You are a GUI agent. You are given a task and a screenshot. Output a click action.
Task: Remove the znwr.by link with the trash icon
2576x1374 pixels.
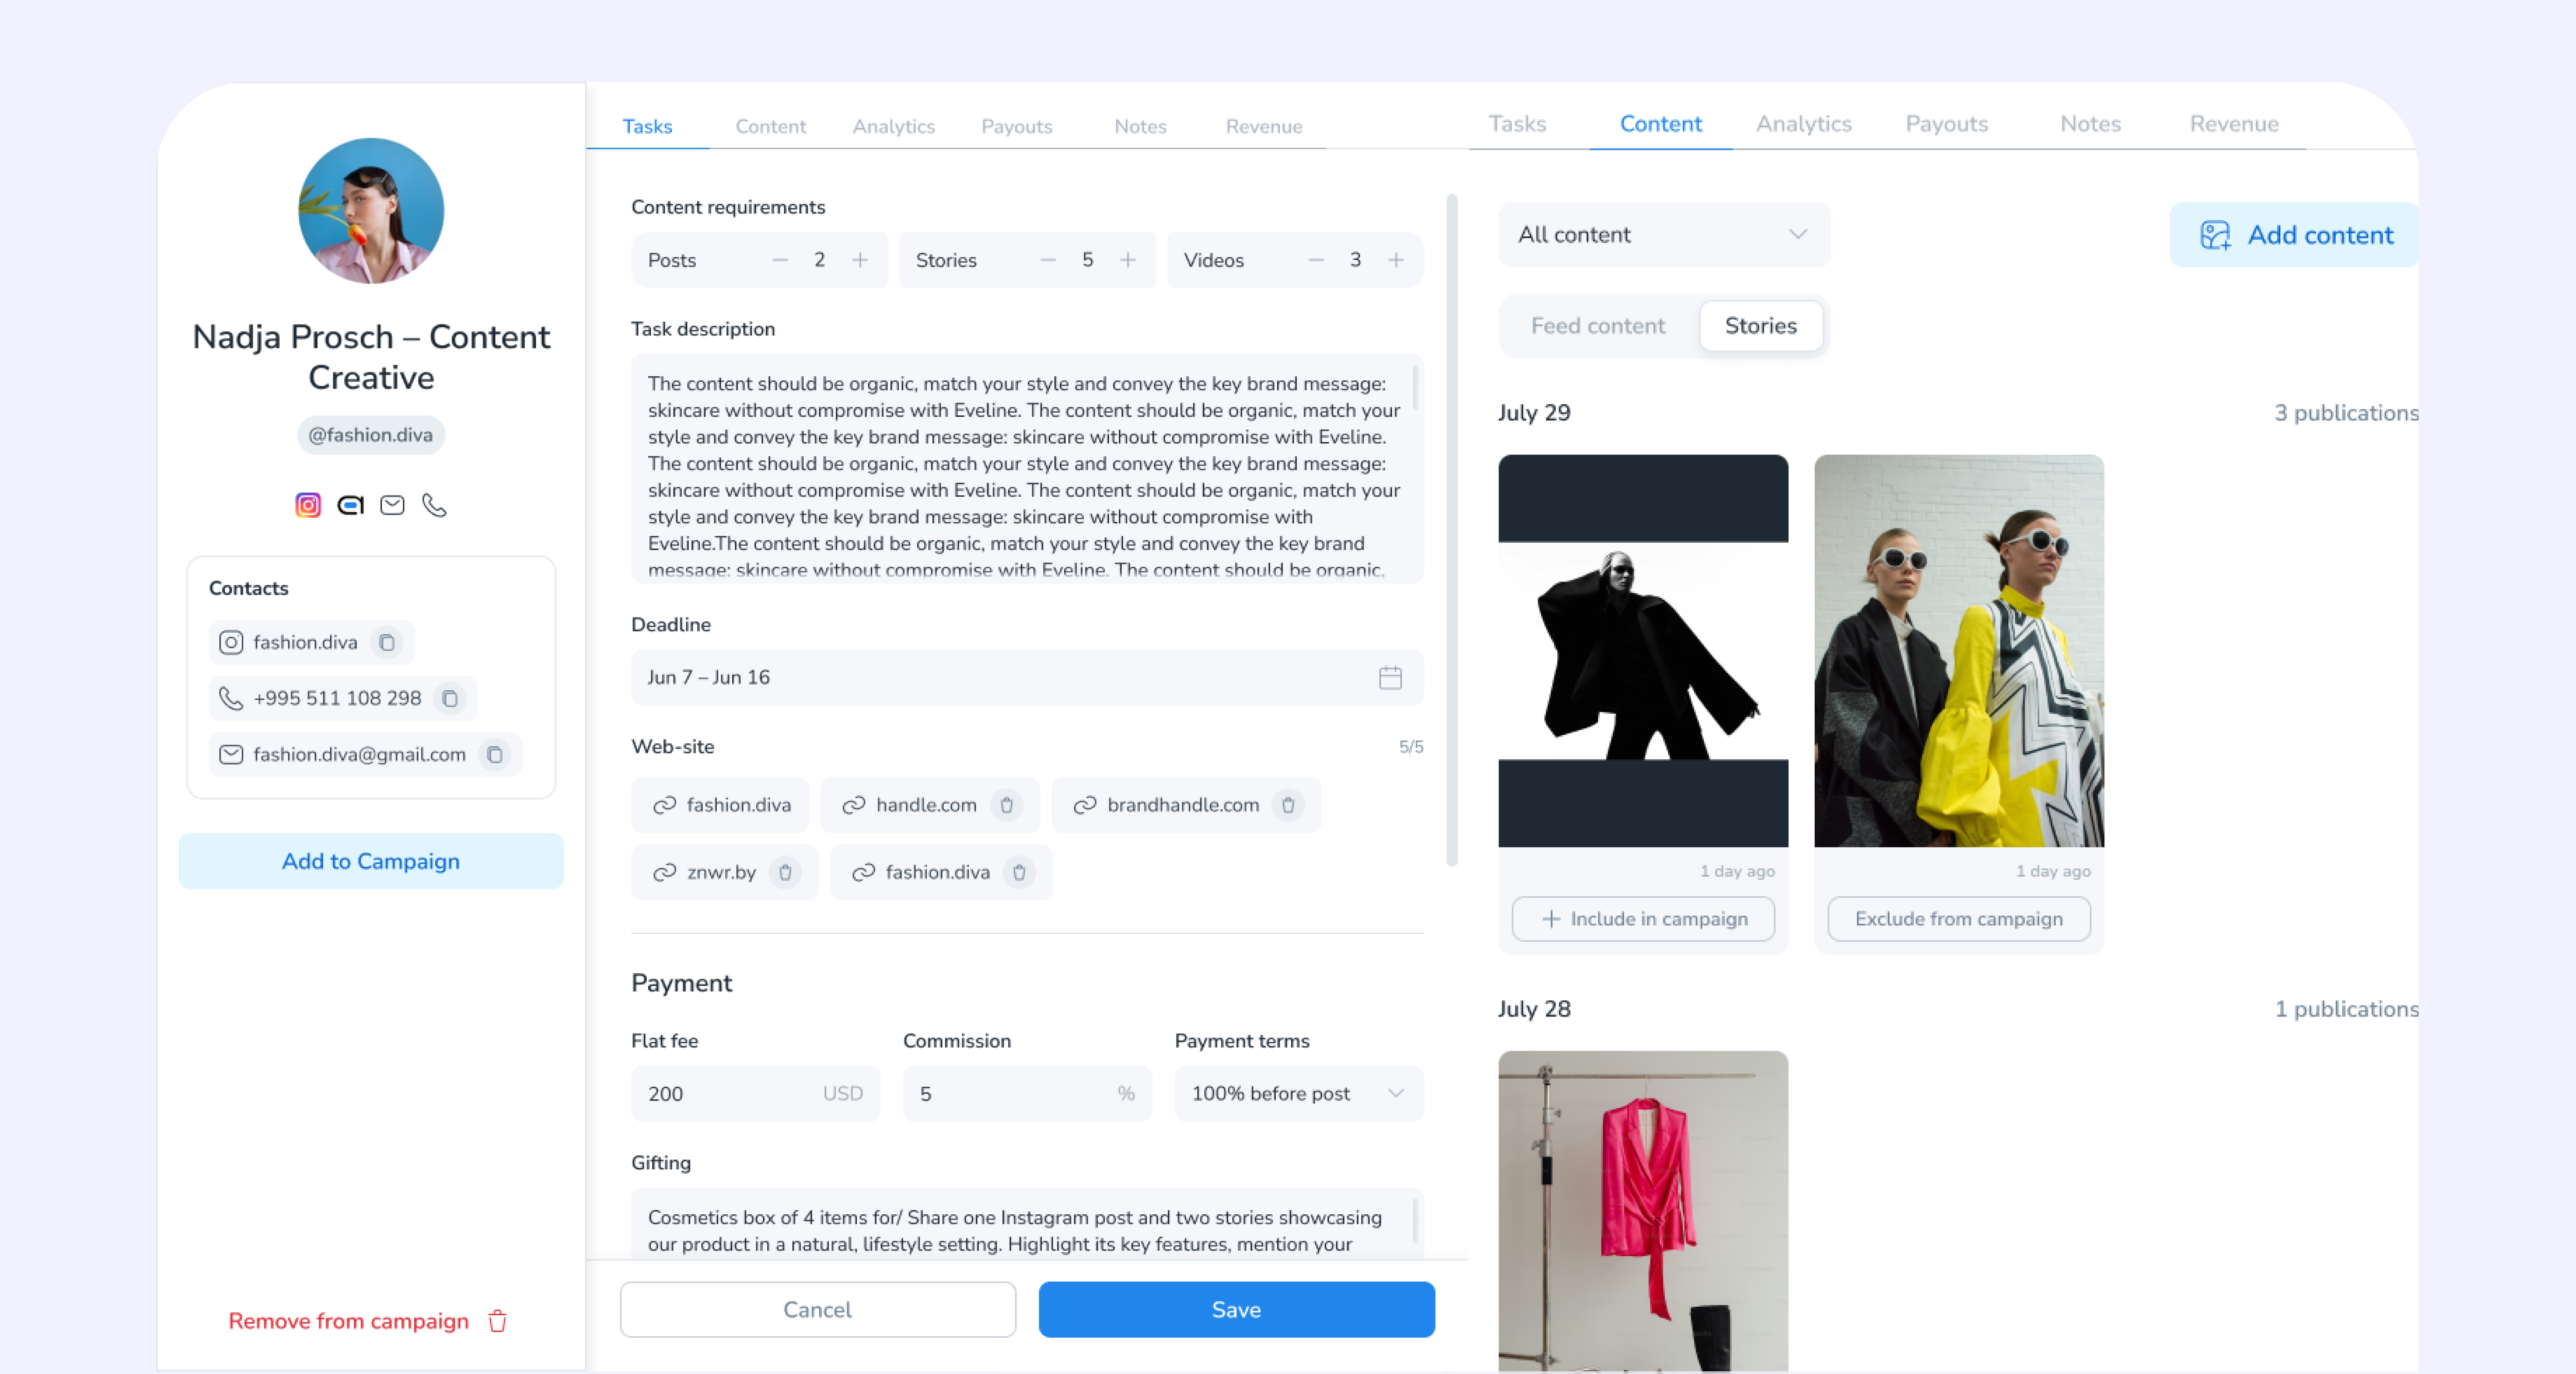(x=786, y=872)
